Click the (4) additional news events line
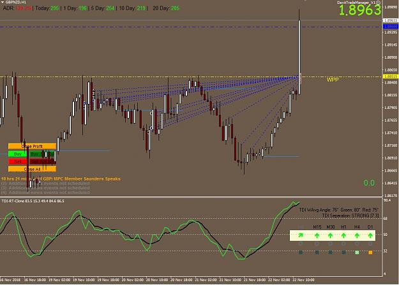Image resolution: width=399 pixels, height=285 pixels. [x=45, y=193]
